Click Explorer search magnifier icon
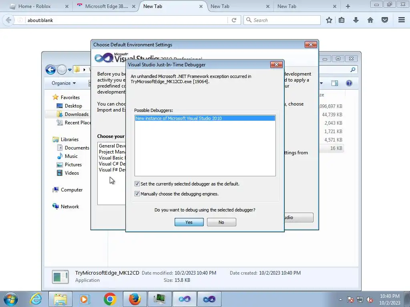Screen dimensions: 410x307 353,70
